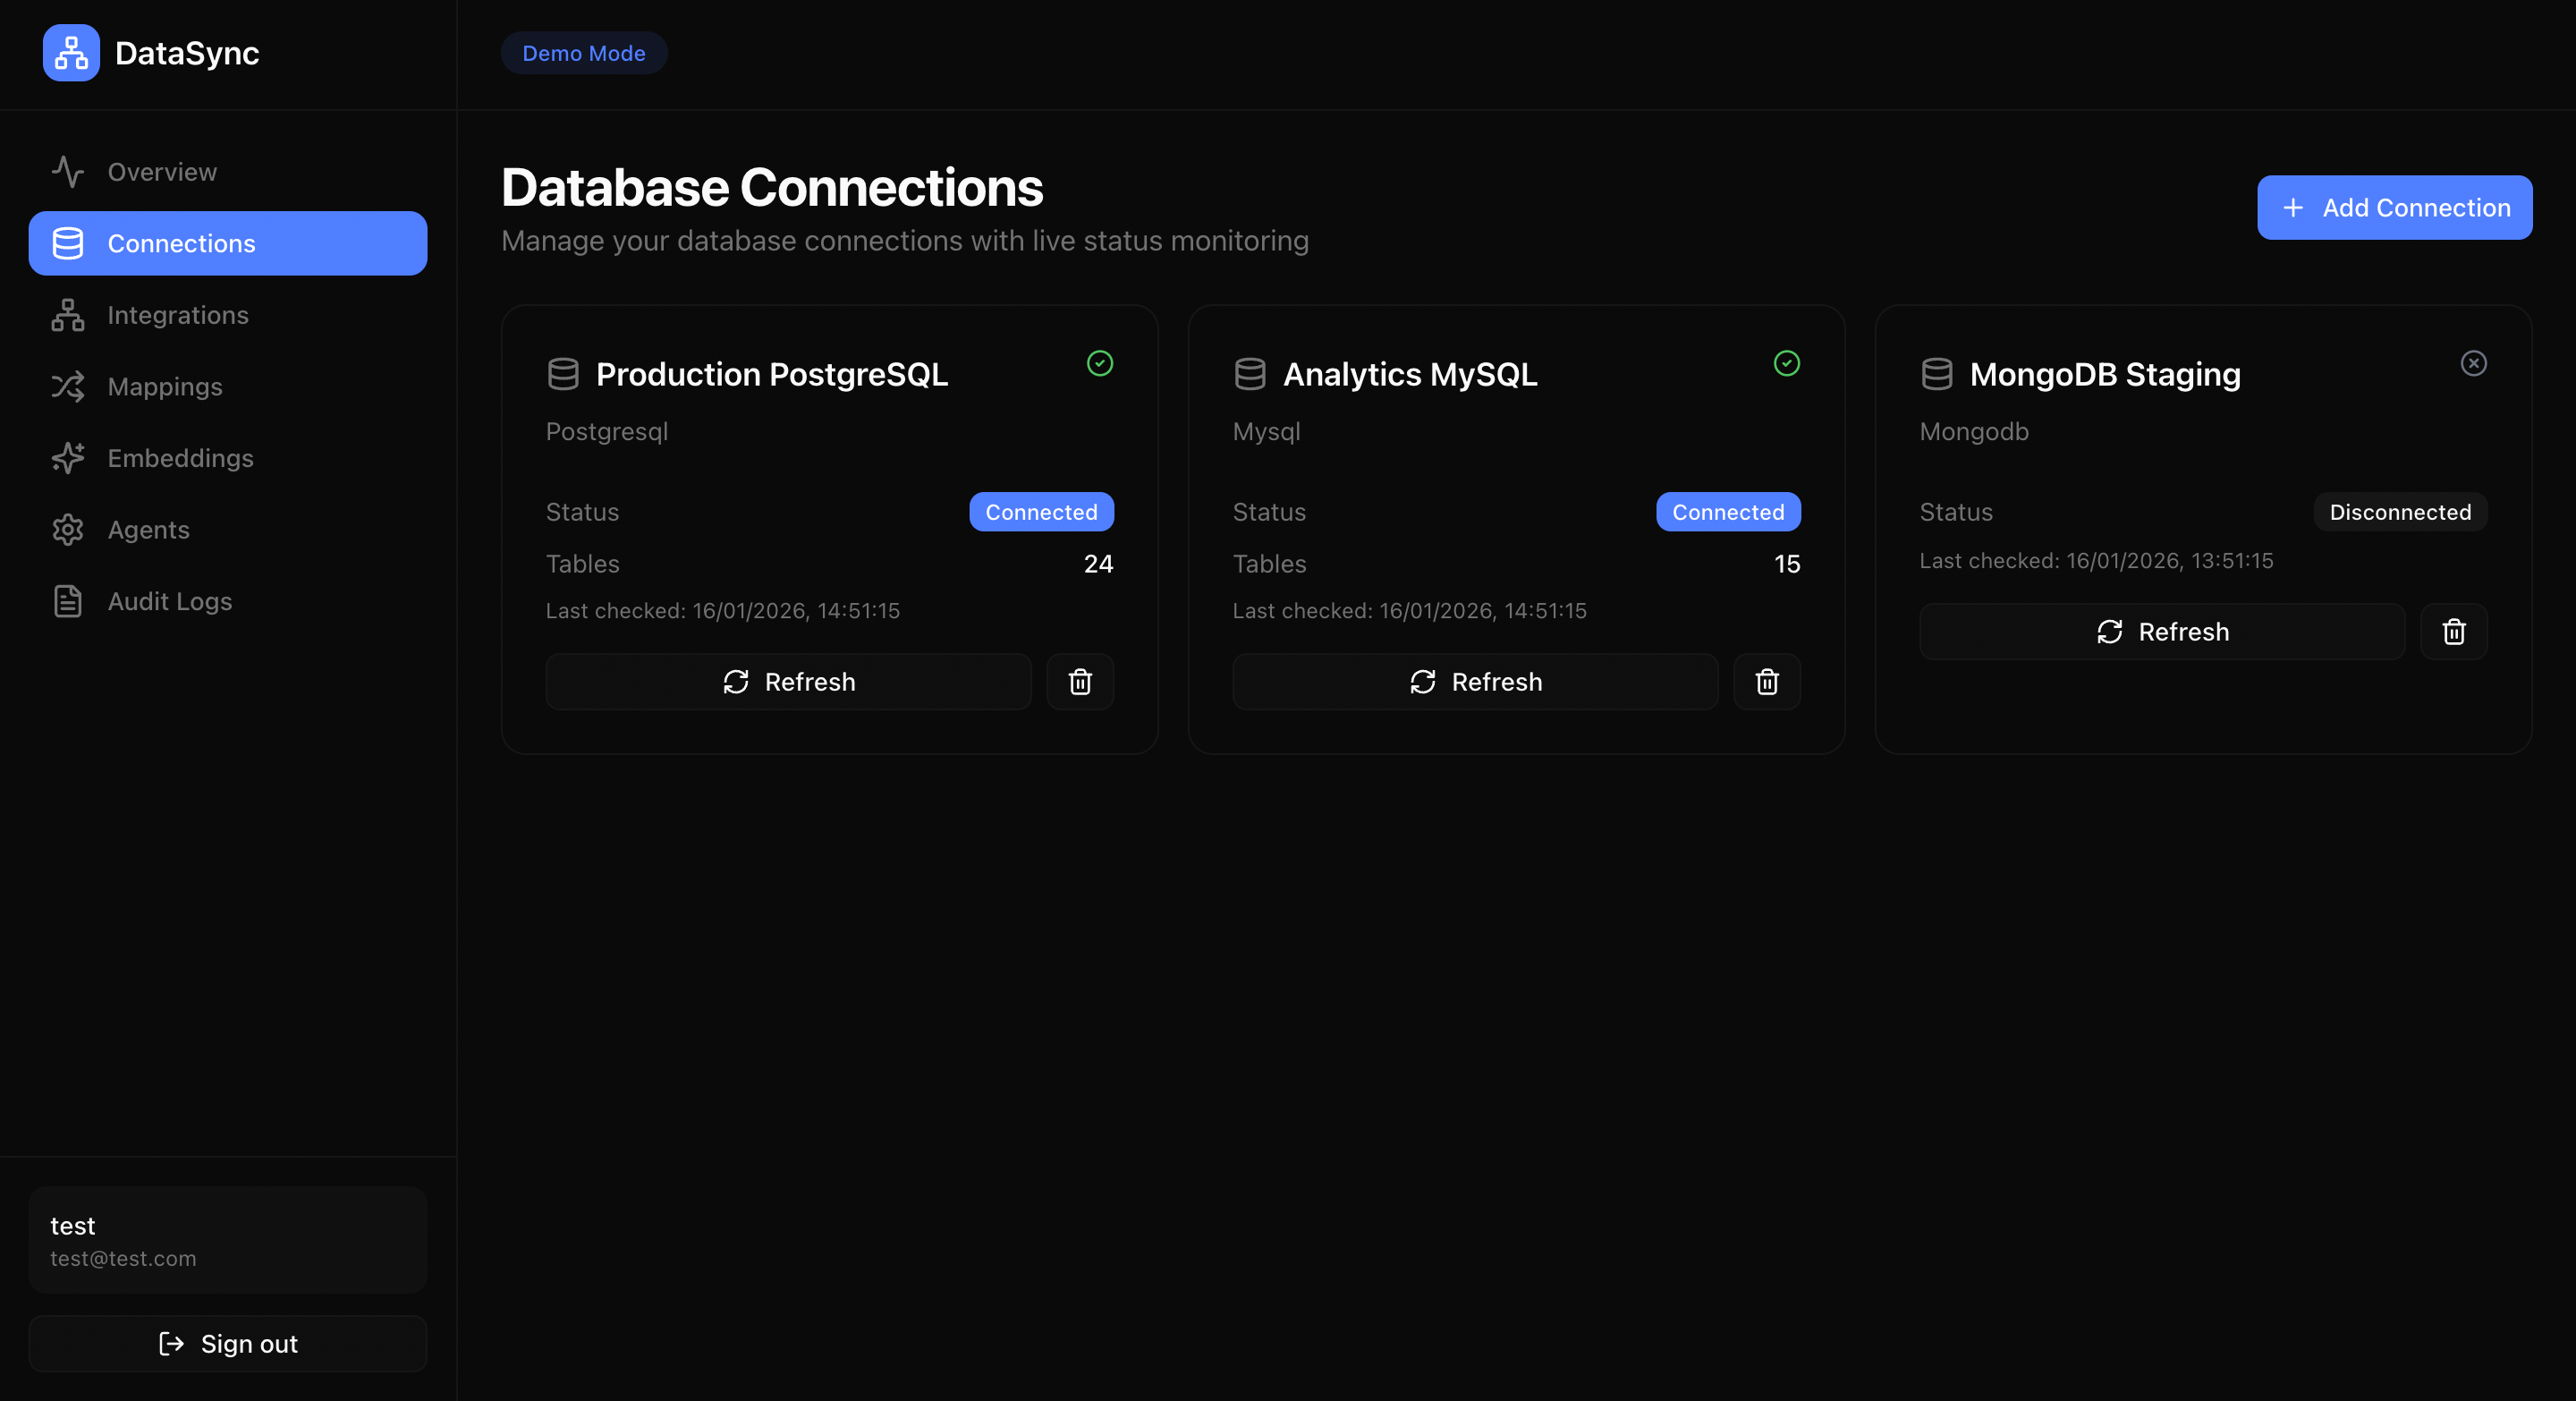The height and width of the screenshot is (1401, 2576).
Task: Refresh the Production PostgreSQL connection
Action: pos(788,682)
